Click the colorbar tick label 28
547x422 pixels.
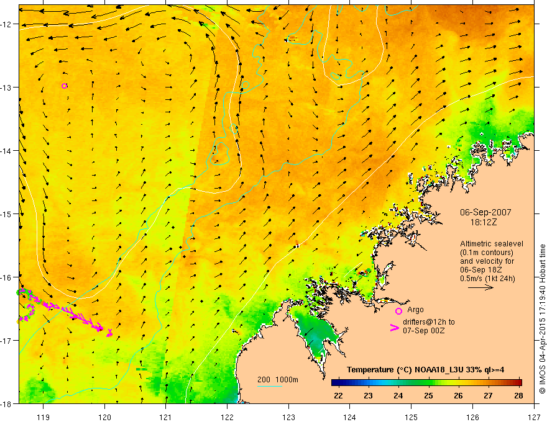tap(518, 395)
